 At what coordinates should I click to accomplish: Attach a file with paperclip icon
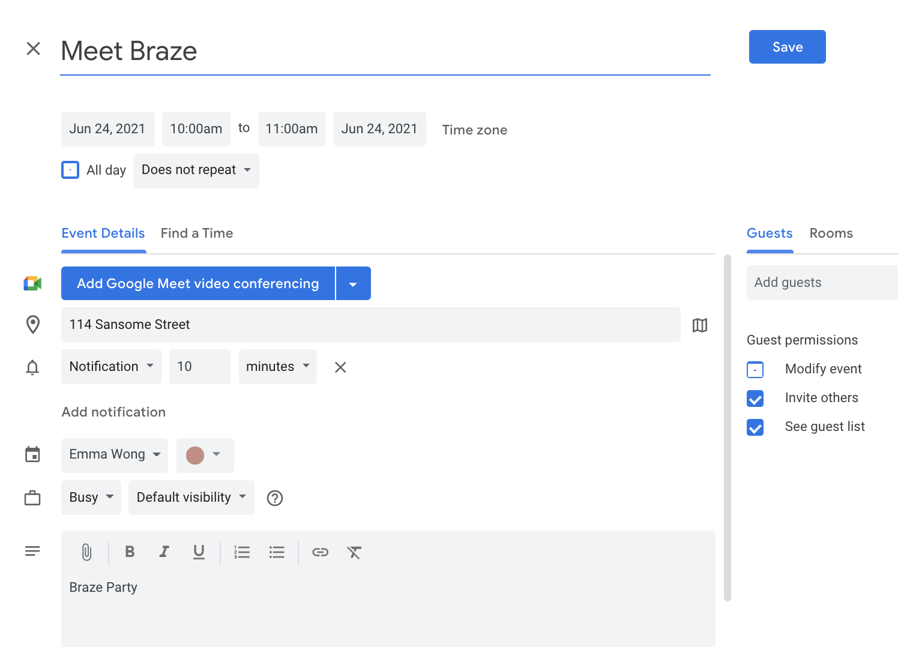coord(86,552)
